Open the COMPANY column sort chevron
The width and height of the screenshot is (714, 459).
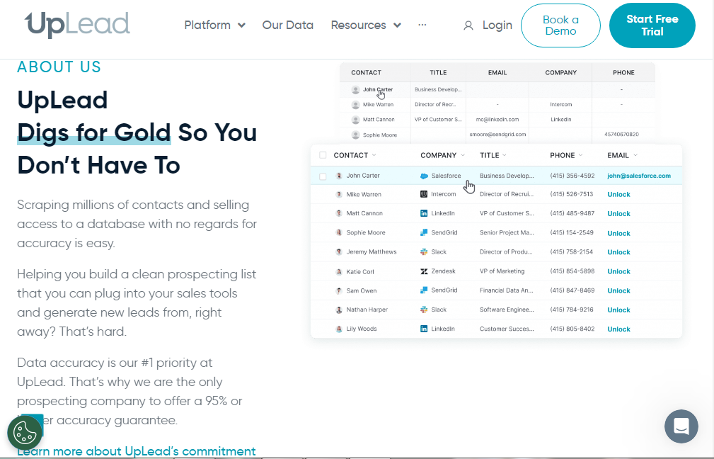point(463,155)
